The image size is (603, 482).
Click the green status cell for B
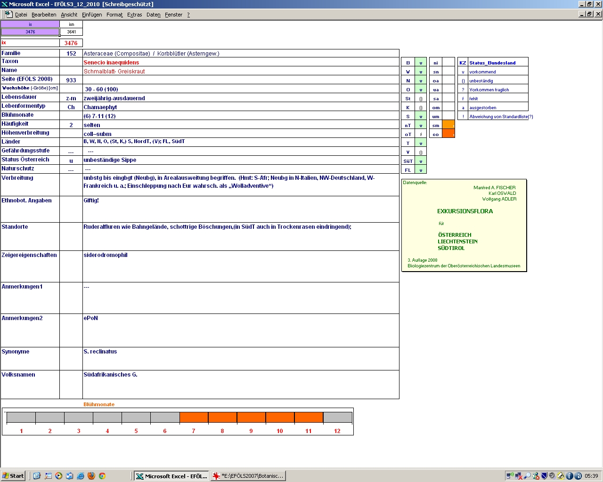421,63
